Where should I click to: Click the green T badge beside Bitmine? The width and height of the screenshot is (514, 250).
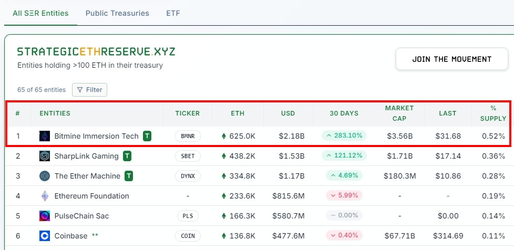tap(148, 136)
